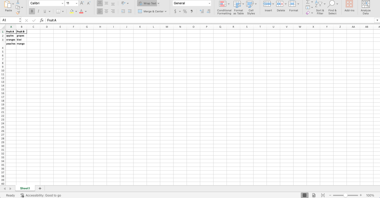This screenshot has height=198, width=380.
Task: Select the Sheet1 tab
Action: 25,188
